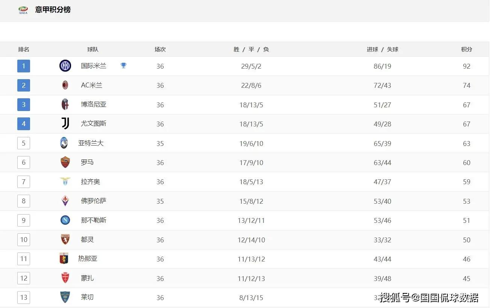
Task: Click Napoli's record 13/12/11
Action: click(251, 221)
